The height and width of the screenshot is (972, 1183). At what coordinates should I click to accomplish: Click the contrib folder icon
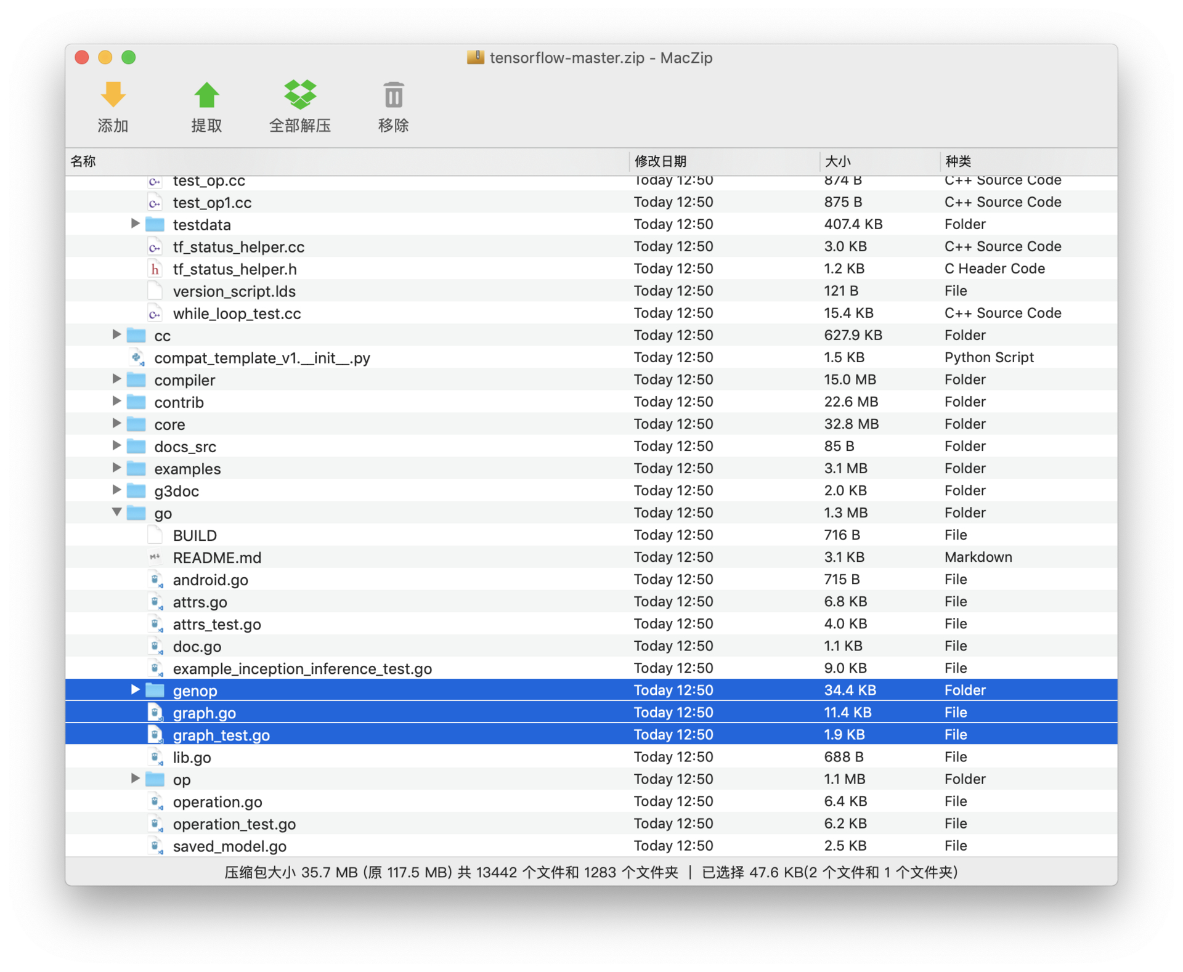coord(136,402)
